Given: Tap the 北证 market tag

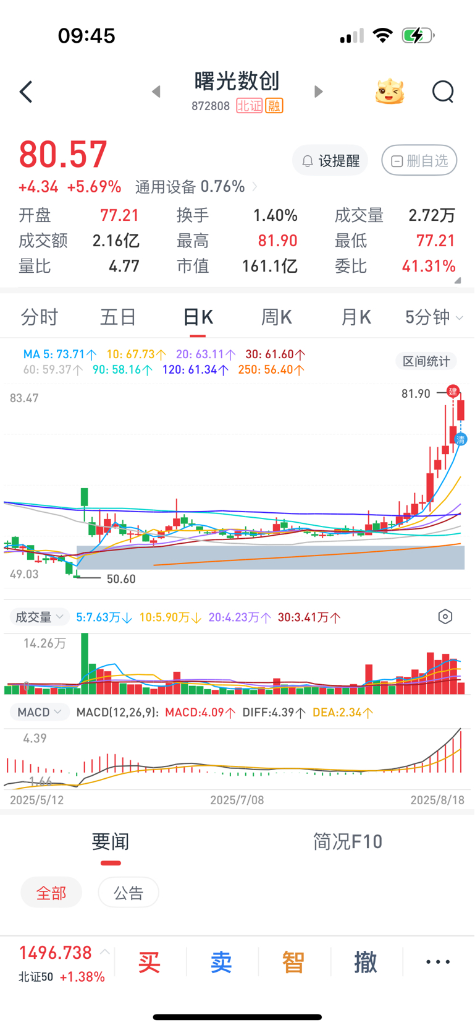Looking at the screenshot, I should click(x=250, y=106).
